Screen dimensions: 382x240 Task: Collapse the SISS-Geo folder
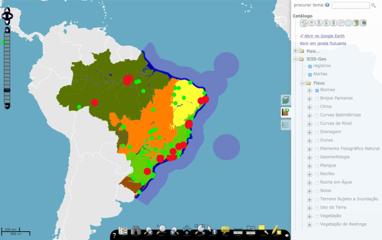pyautogui.click(x=295, y=59)
